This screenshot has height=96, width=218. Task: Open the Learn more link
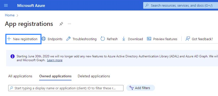[55, 60]
